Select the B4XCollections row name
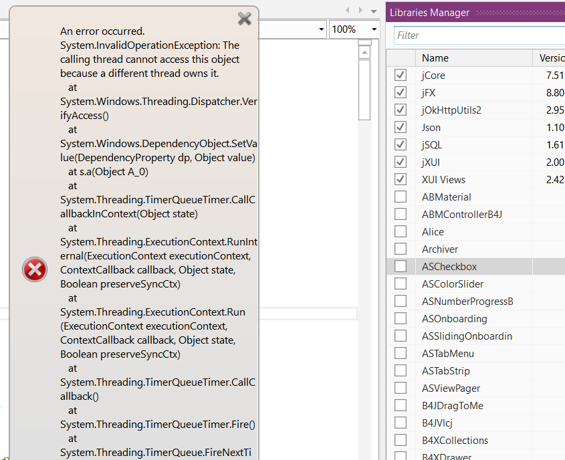This screenshot has height=460, width=565. click(x=455, y=440)
